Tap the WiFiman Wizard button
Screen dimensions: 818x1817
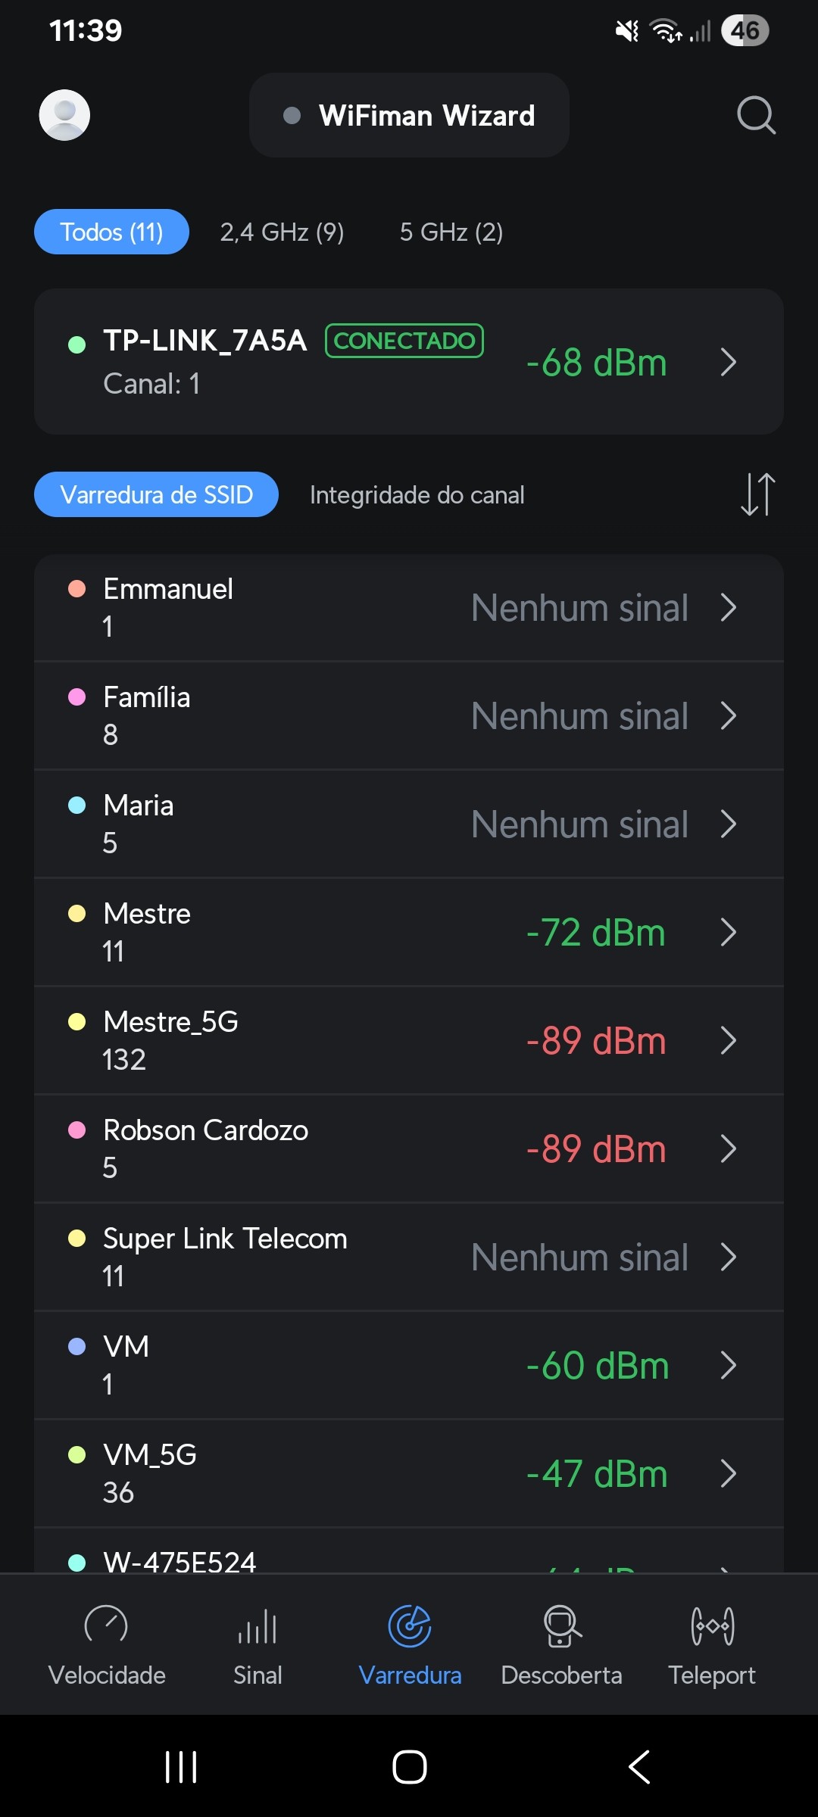click(409, 115)
